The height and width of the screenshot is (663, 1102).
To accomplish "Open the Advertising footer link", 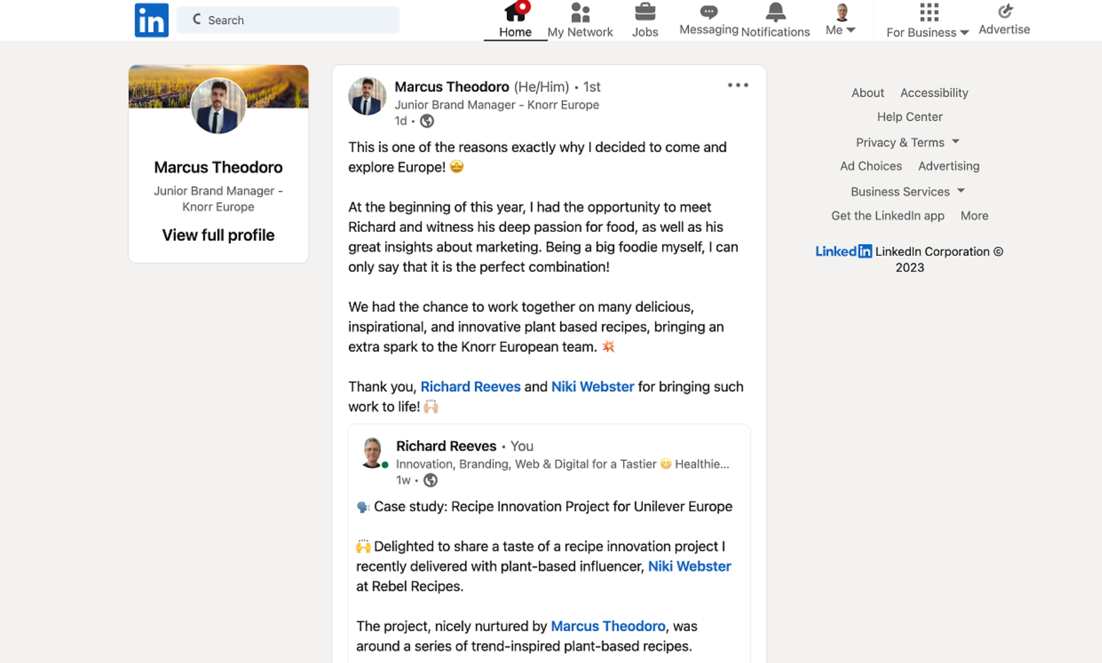I will [x=948, y=166].
